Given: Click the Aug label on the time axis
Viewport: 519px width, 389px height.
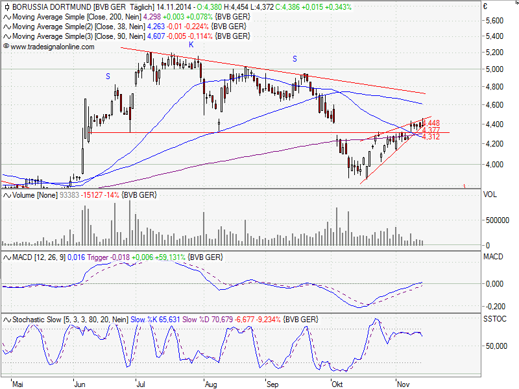Looking at the screenshot, I should click(211, 384).
